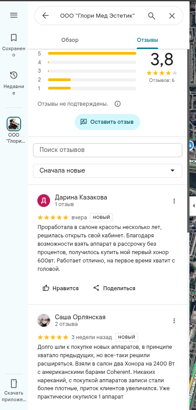Click the text Отзывов: 6
Viewport: 196px width, 410px height.
click(x=162, y=80)
